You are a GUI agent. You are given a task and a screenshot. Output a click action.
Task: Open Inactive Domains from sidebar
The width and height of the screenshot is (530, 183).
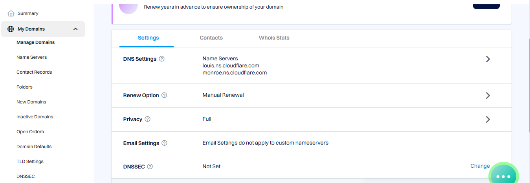point(35,117)
